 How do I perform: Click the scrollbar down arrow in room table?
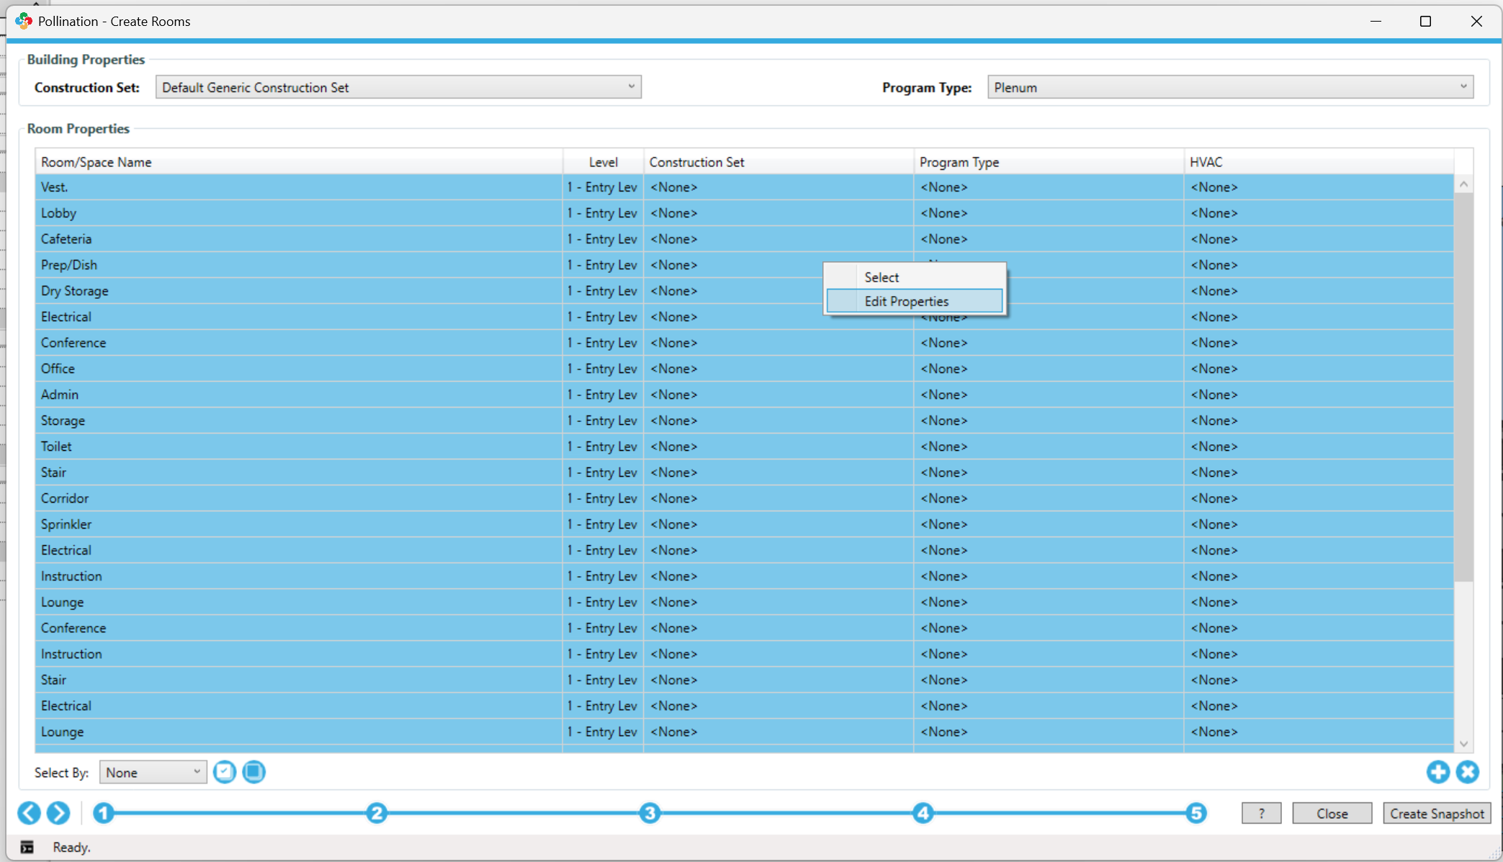point(1463,744)
